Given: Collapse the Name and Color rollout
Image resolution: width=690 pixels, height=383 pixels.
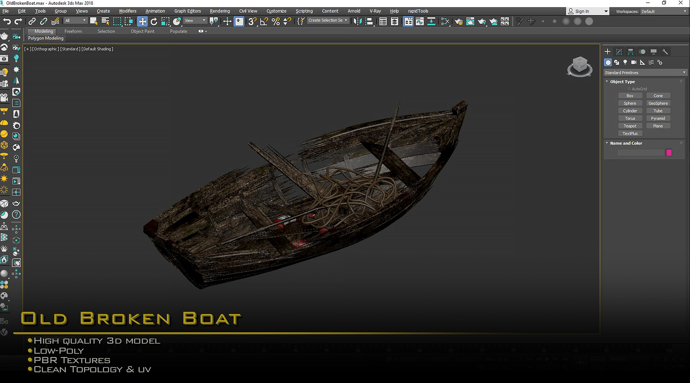Looking at the screenshot, I should (626, 143).
